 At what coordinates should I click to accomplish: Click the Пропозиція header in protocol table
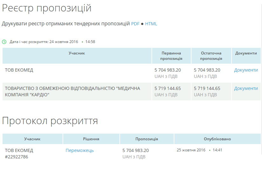147,139
